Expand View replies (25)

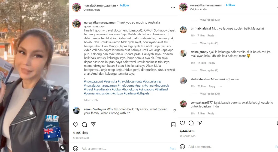tap(210, 20)
